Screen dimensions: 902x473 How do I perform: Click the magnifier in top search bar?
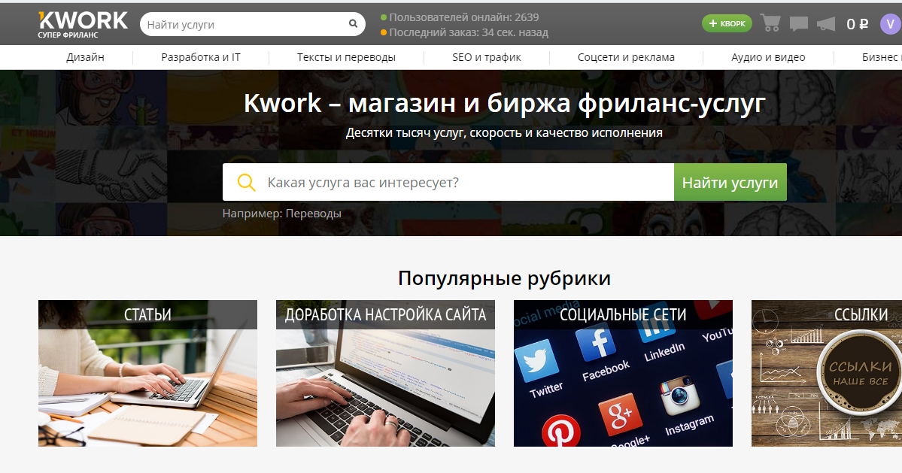click(x=352, y=23)
